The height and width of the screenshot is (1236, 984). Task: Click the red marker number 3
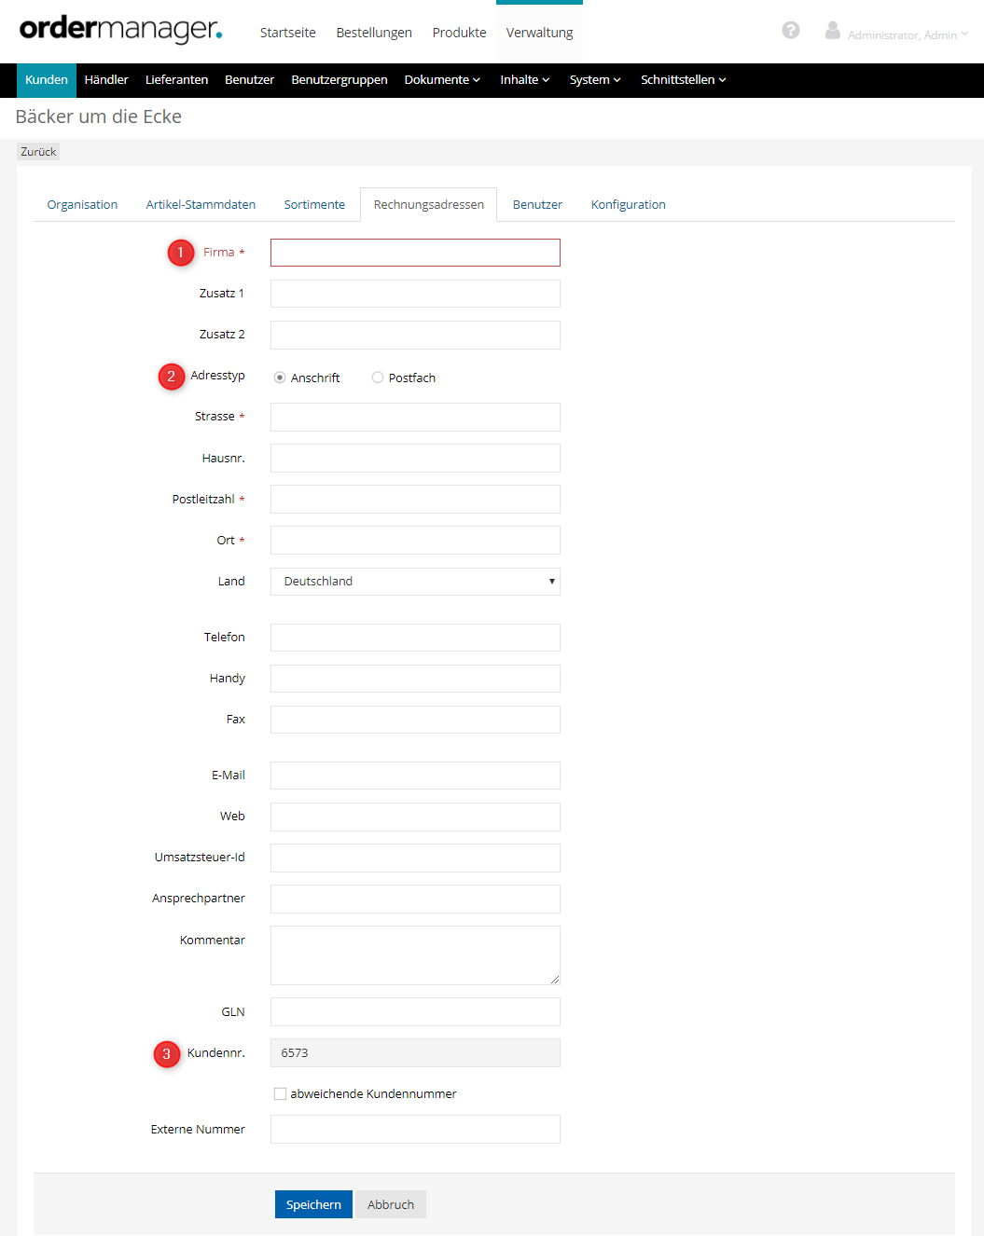(167, 1054)
